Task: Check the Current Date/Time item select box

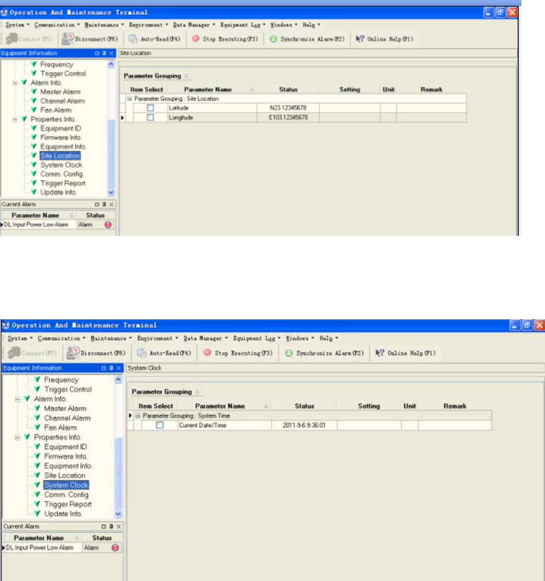Action: 160,425
